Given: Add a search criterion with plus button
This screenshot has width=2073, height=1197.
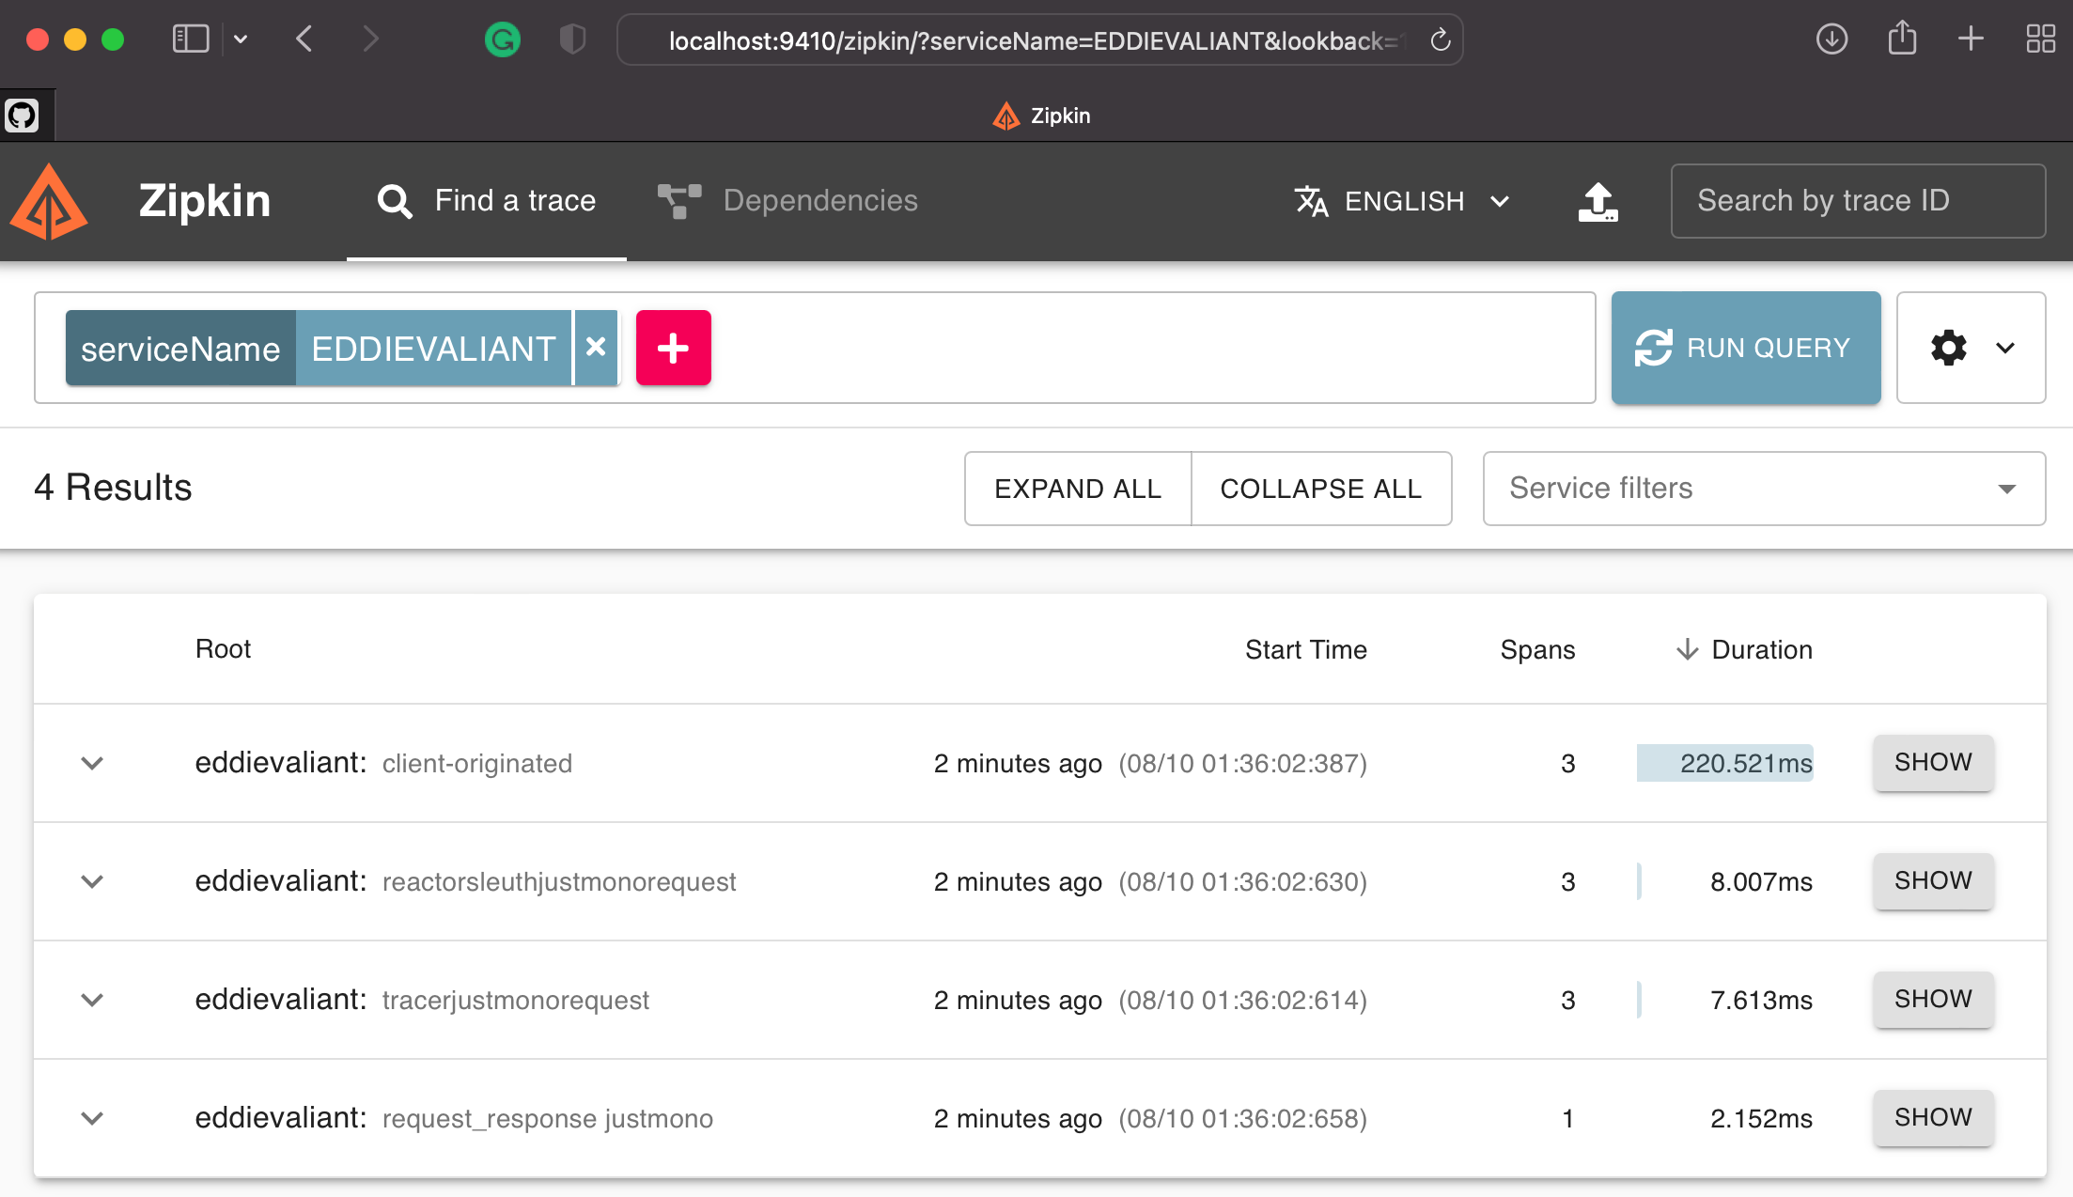Looking at the screenshot, I should coord(673,348).
